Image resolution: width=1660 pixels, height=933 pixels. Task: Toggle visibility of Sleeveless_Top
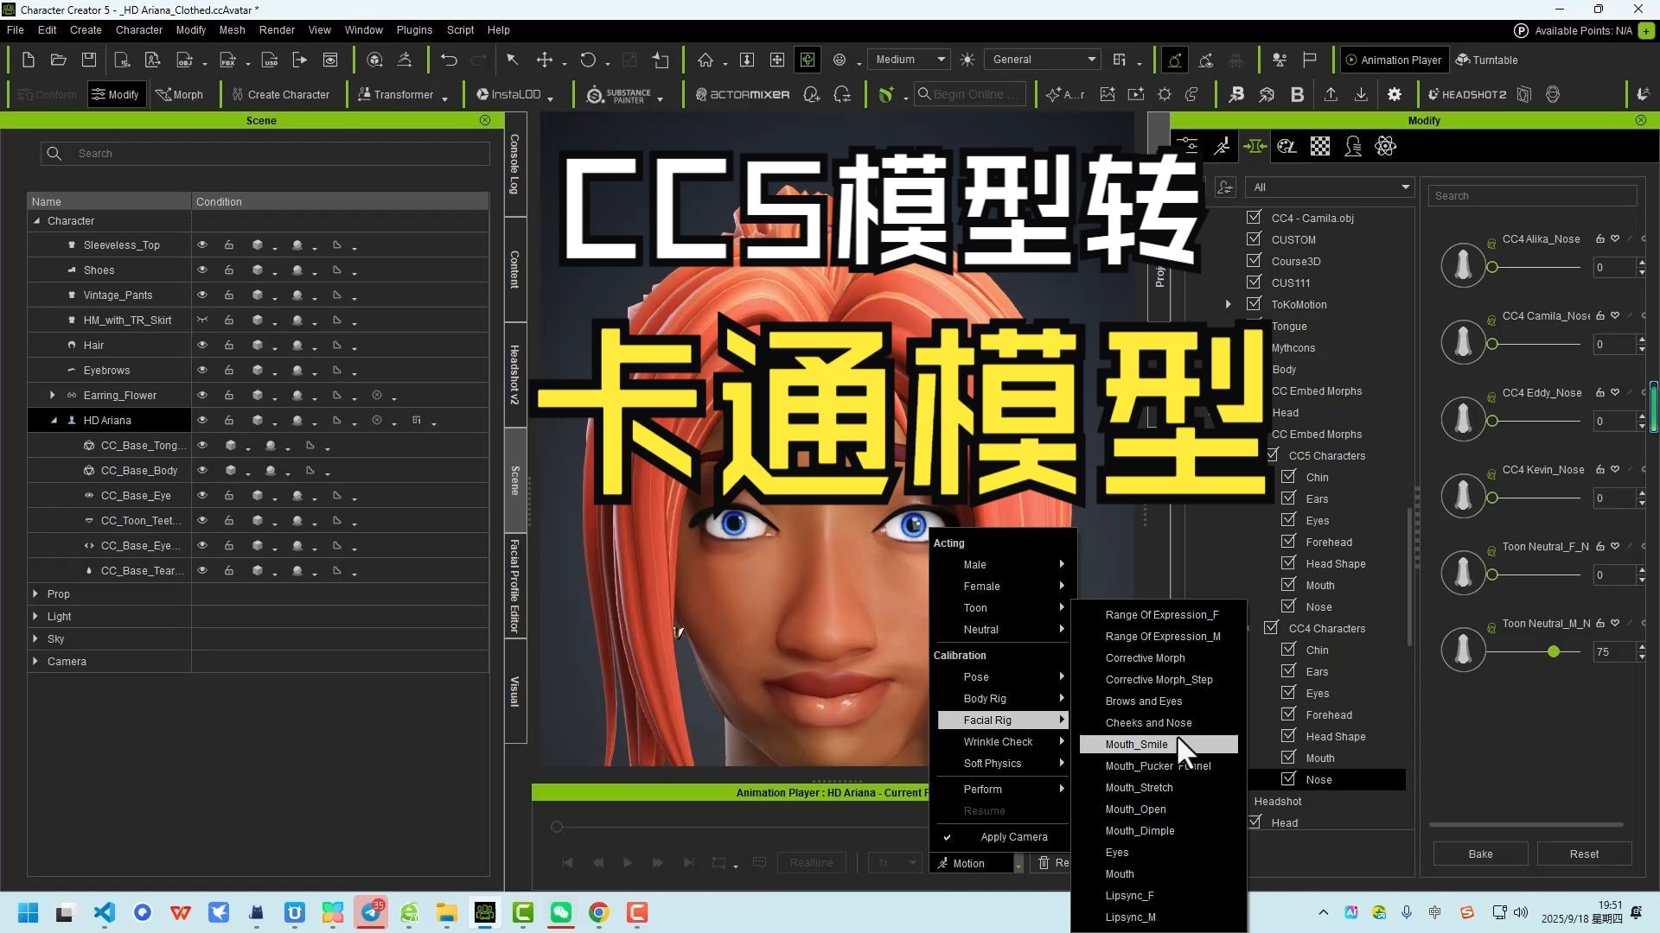tap(202, 245)
